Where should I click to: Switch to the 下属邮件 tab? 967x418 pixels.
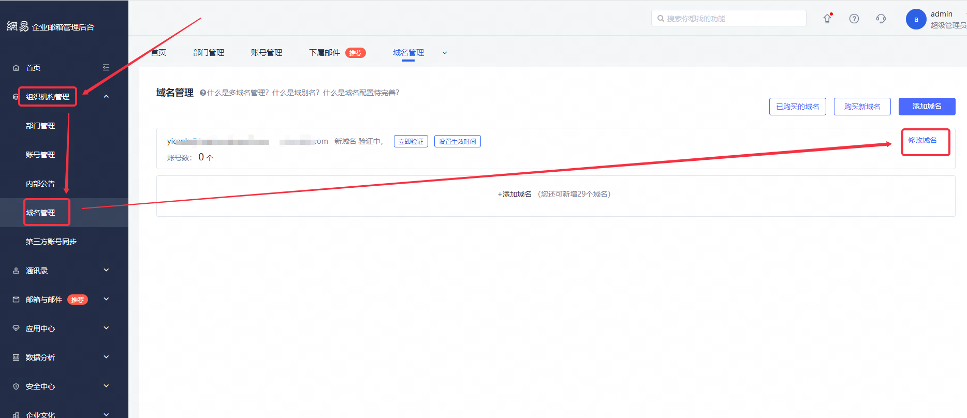tap(325, 53)
